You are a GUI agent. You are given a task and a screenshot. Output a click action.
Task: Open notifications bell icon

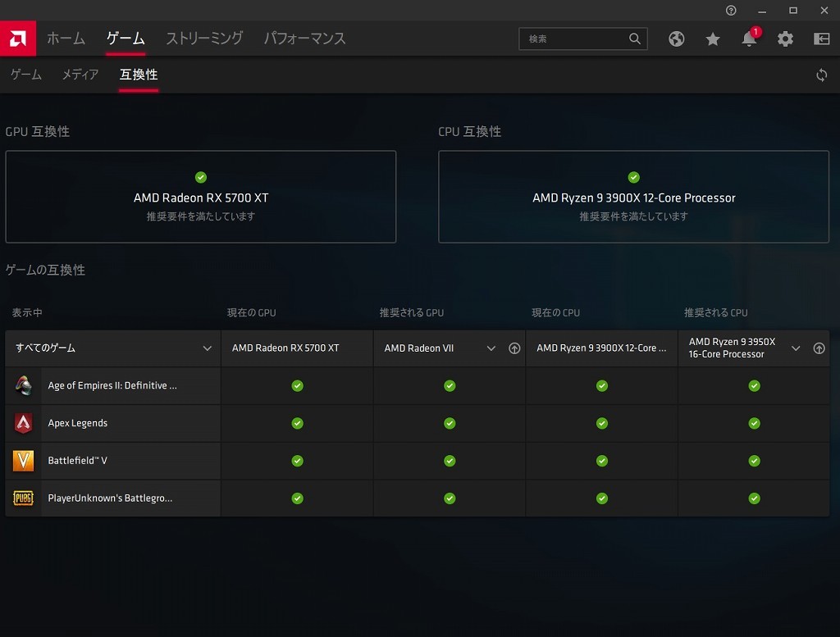pyautogui.click(x=749, y=39)
